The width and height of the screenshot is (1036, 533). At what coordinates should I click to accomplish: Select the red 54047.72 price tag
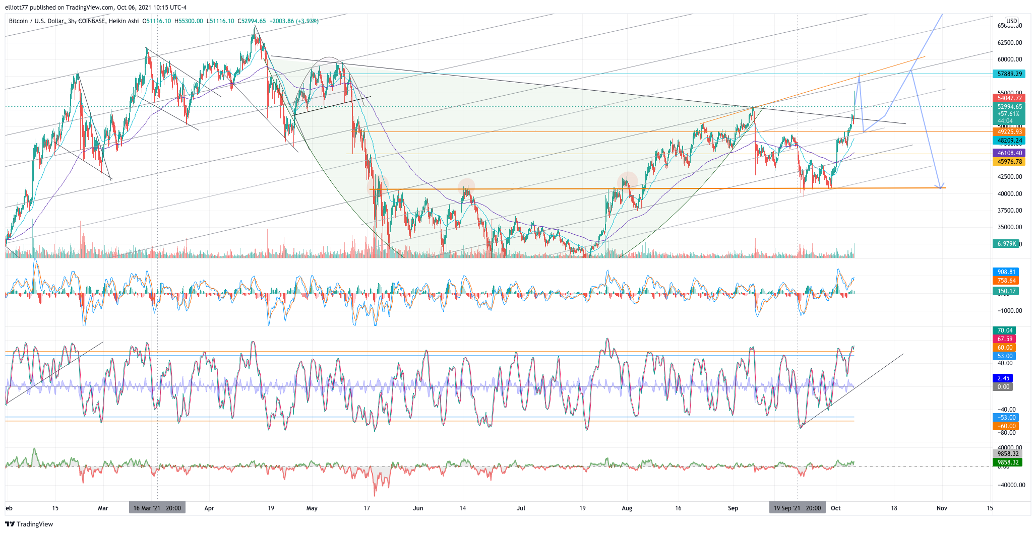1009,98
